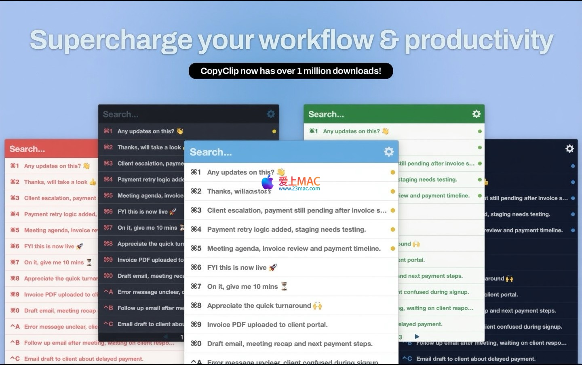The width and height of the screenshot is (582, 365).
Task: Open settings gear in blue center panel
Action: 388,152
